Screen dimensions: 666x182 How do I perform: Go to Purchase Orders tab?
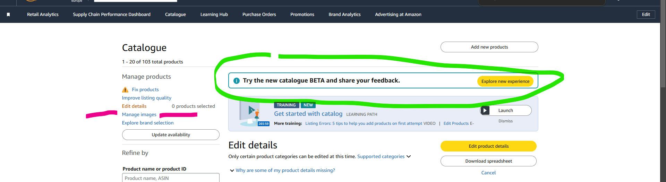pyautogui.click(x=259, y=15)
